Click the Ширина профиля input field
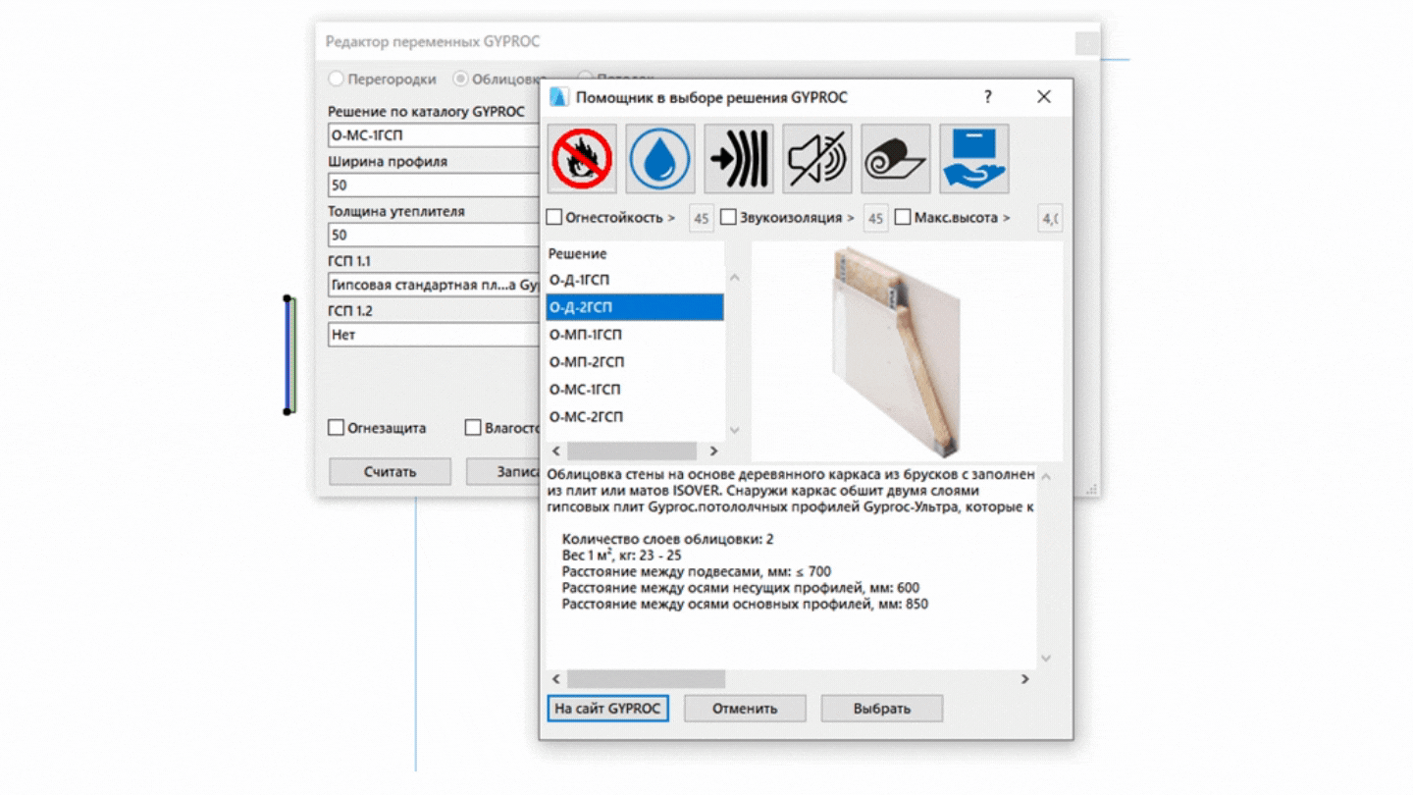This screenshot has height=795, width=1413. (x=434, y=185)
